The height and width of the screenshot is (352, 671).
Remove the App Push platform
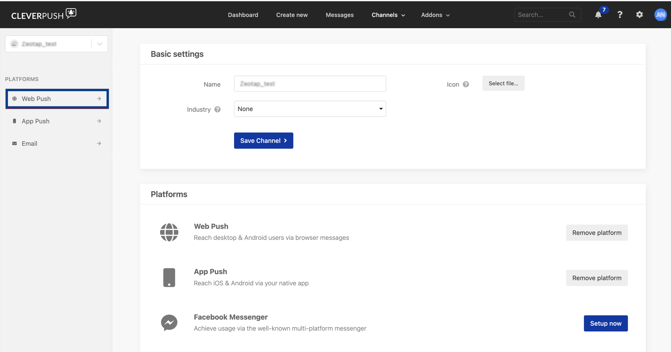click(597, 278)
